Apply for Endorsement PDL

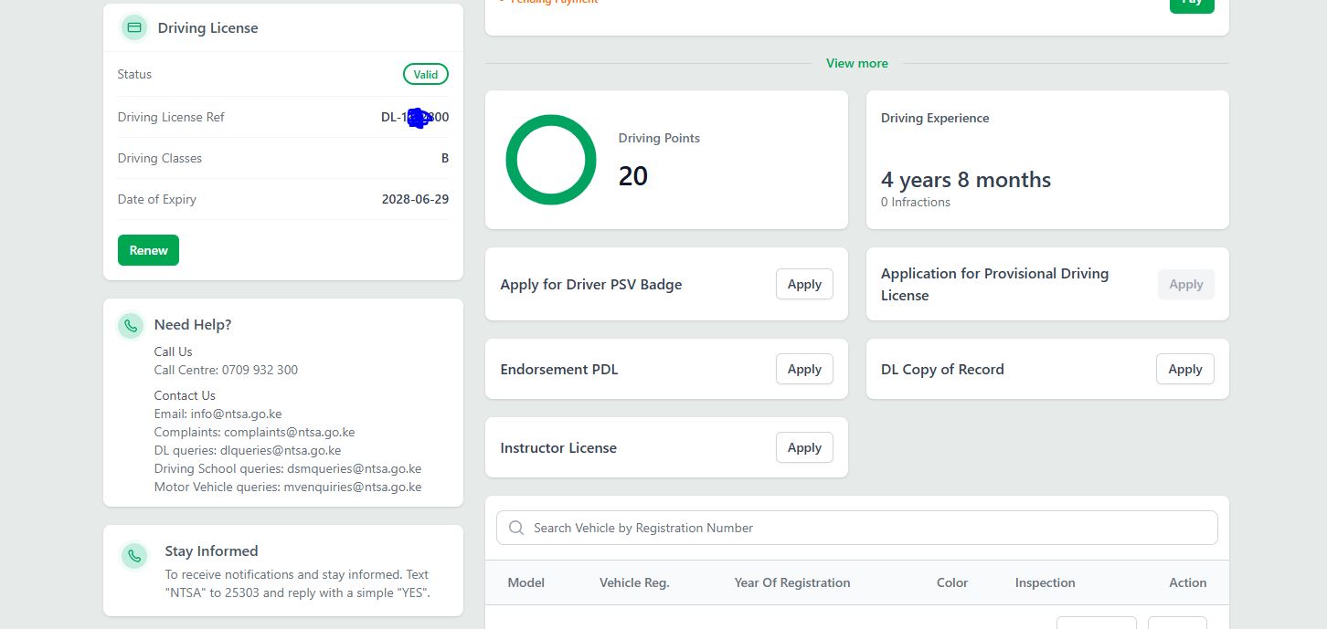[x=804, y=369]
